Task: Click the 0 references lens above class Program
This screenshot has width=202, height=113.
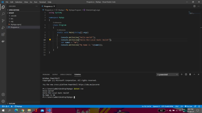Action: (57, 22)
